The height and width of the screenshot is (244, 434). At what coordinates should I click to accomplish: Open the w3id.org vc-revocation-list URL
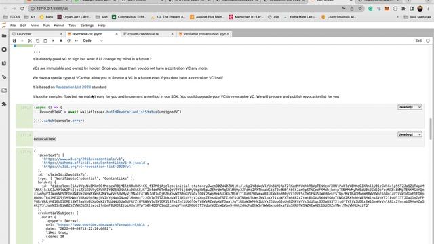point(87,167)
